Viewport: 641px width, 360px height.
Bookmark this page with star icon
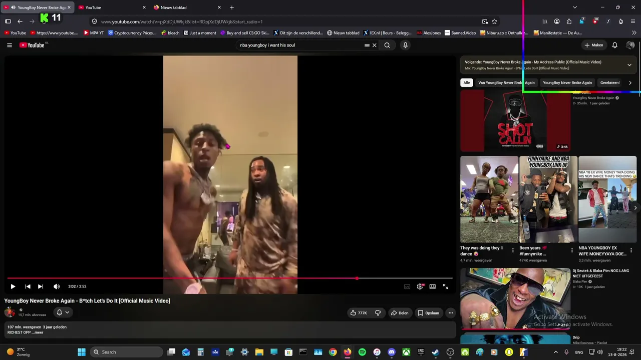click(494, 21)
